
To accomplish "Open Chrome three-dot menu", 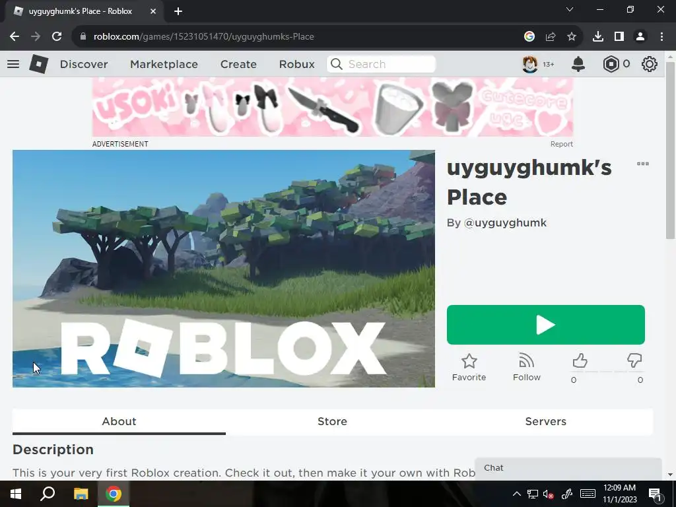I will point(661,37).
